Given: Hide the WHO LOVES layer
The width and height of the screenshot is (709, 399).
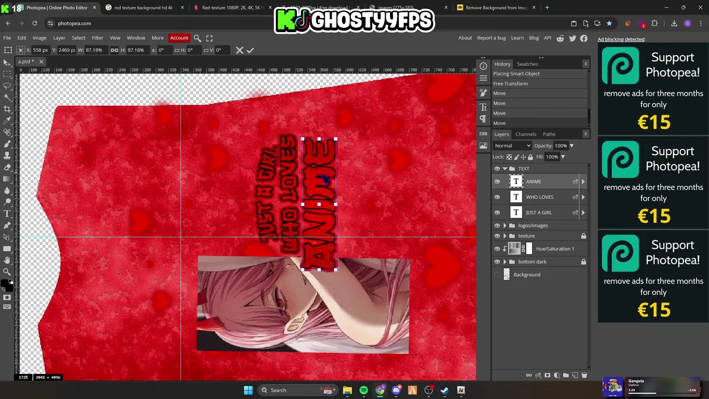Looking at the screenshot, I should [x=497, y=197].
